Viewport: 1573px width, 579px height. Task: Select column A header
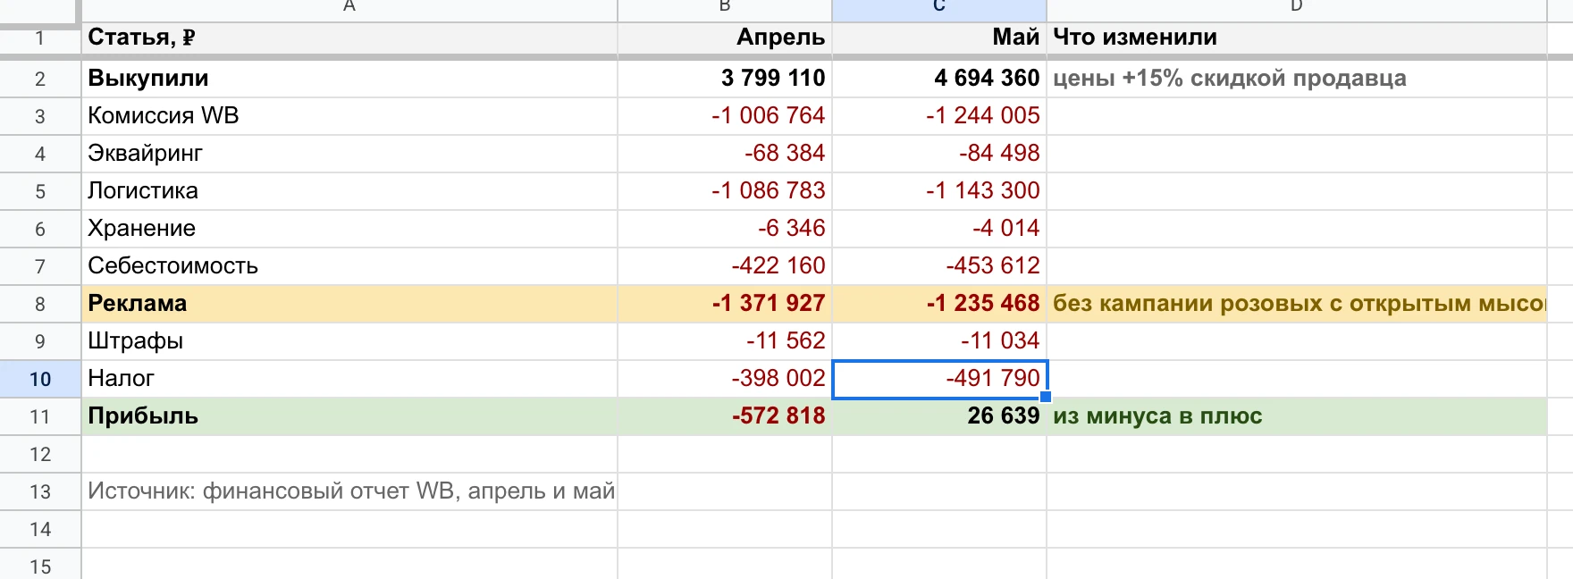point(349,8)
